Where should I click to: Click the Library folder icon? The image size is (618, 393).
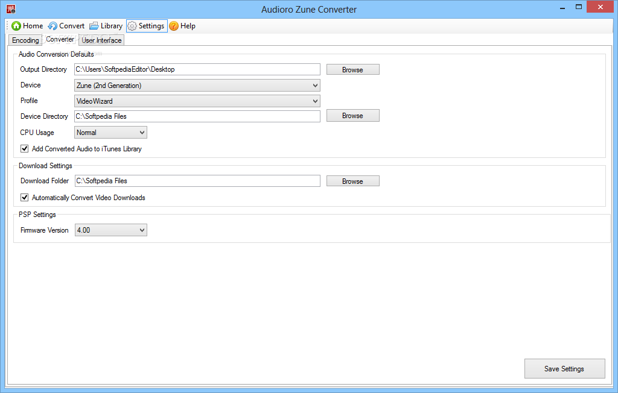[94, 26]
